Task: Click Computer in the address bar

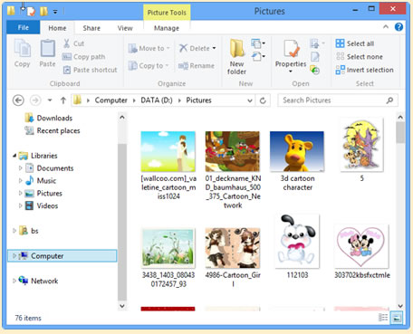Action: coord(110,100)
